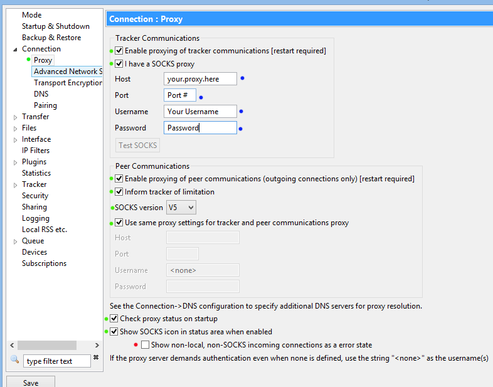Open the SOCKS version dropdown
Screen dimensions: 493x387
pyautogui.click(x=181, y=207)
